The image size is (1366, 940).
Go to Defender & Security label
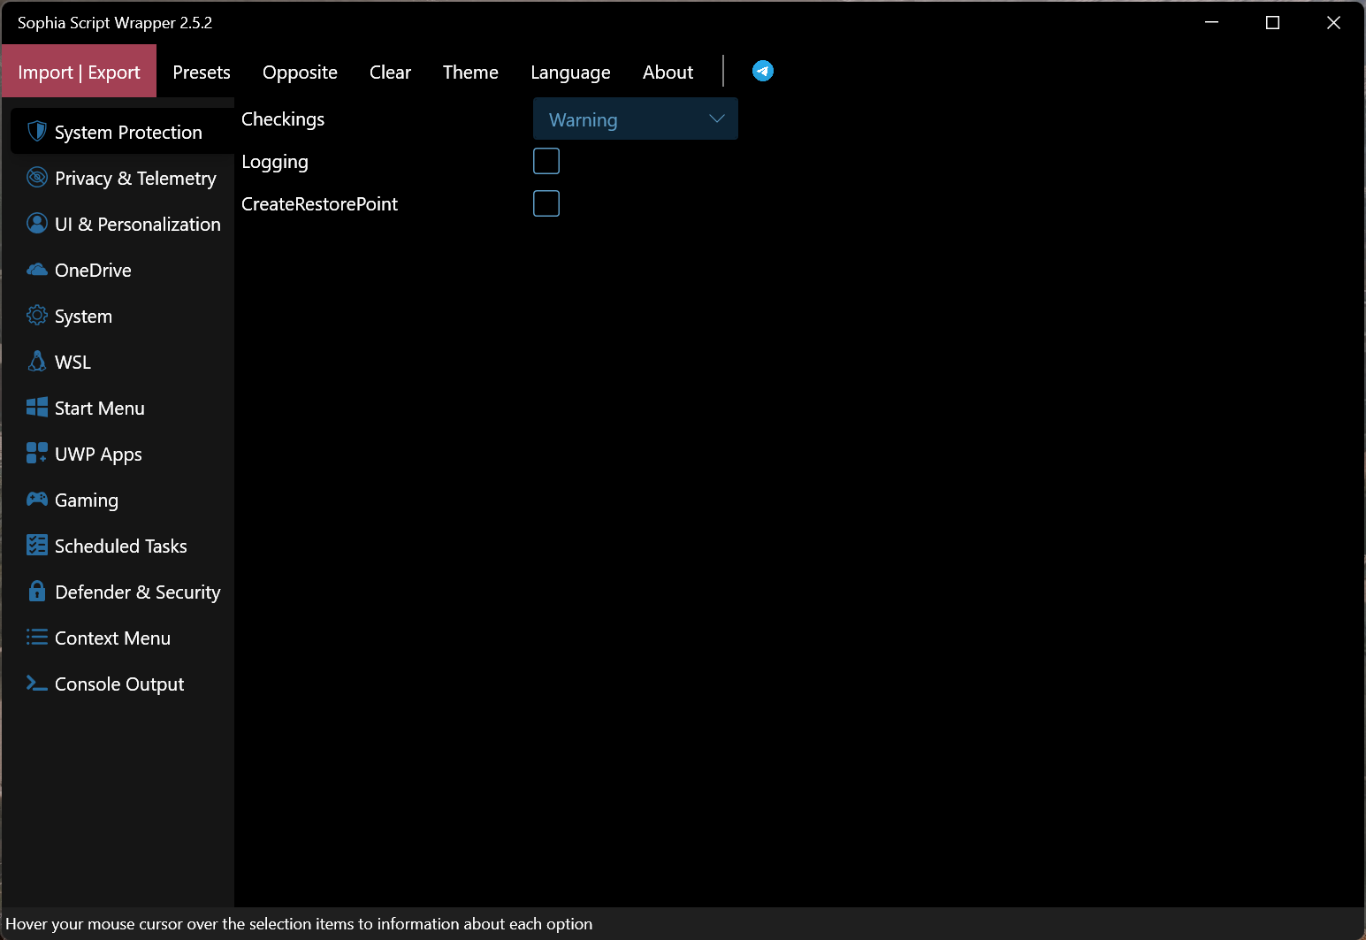pos(138,592)
